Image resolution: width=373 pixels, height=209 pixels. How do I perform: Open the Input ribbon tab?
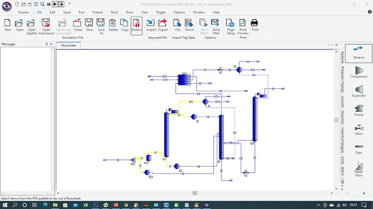67,12
